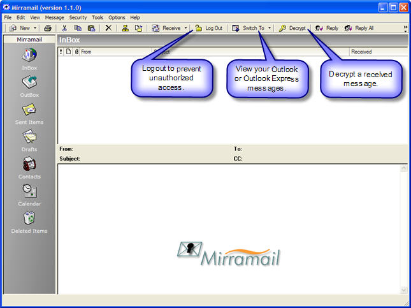Open the Tools menu
This screenshot has width=411, height=308.
(97, 18)
